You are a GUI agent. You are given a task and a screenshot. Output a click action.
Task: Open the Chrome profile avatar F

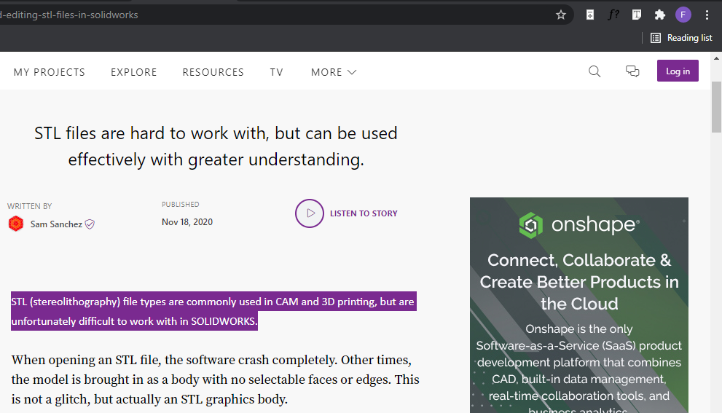coord(683,15)
